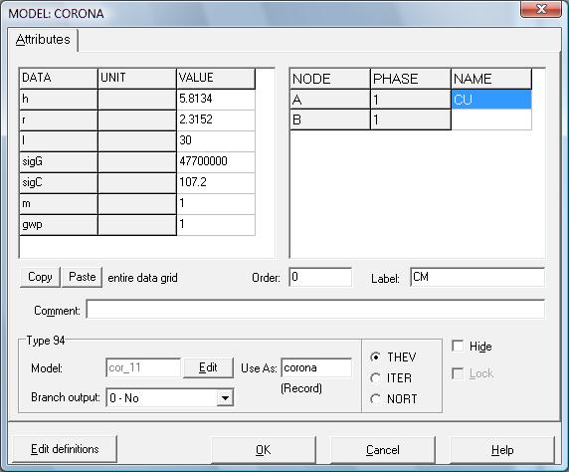Focus the Order input field
The image size is (569, 472).
click(x=320, y=277)
